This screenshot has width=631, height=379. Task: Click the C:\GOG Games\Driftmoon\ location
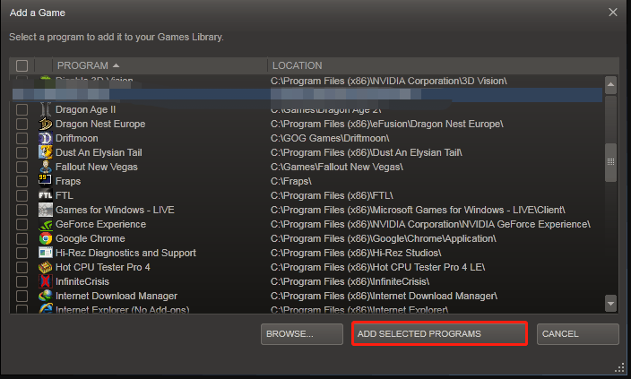[x=330, y=138]
